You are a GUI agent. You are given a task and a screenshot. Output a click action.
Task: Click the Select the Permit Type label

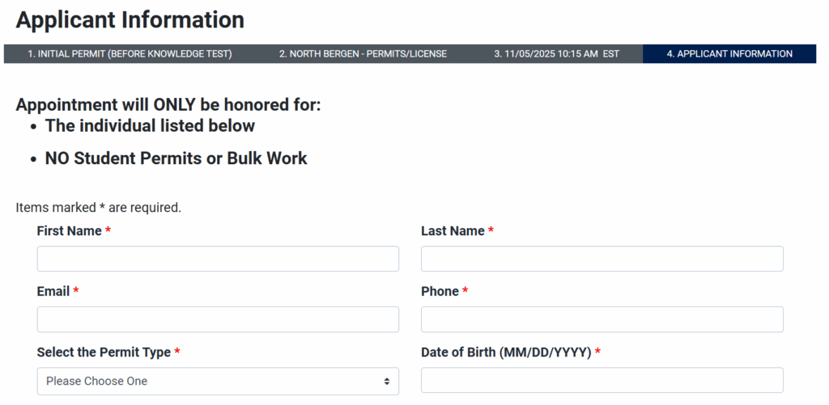[104, 352]
